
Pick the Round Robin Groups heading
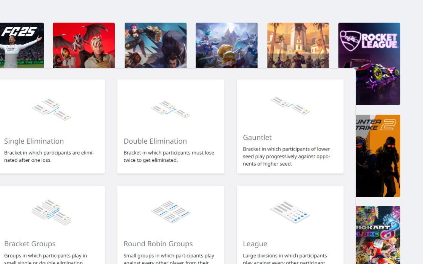158,244
